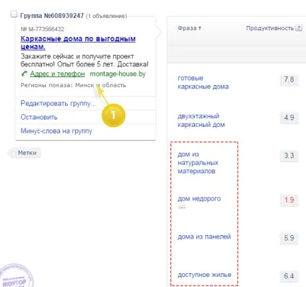The image size is (306, 287).
Task: Click the red productivity value 1.9
Action: pos(289,200)
